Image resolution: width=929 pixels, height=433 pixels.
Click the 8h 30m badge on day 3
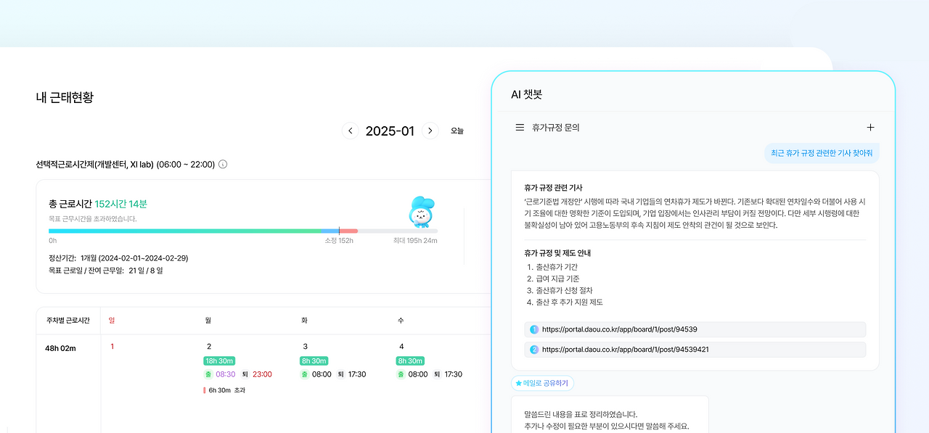click(x=314, y=361)
